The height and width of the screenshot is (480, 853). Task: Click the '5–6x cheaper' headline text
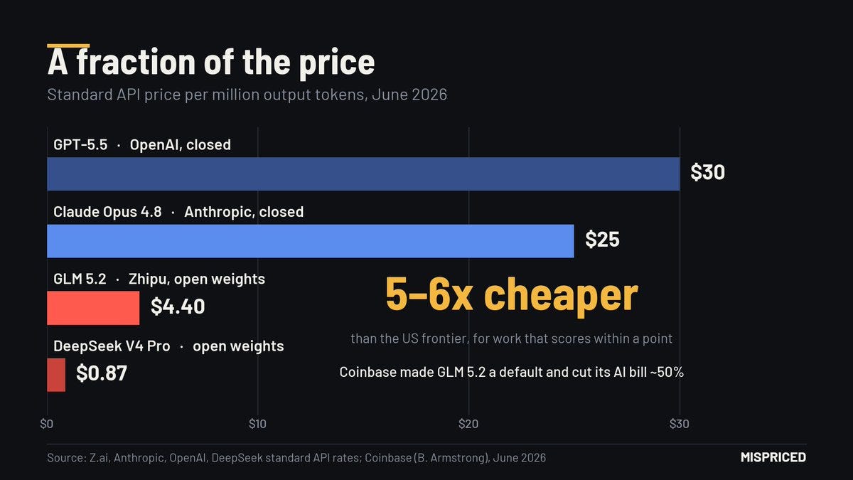(x=512, y=294)
